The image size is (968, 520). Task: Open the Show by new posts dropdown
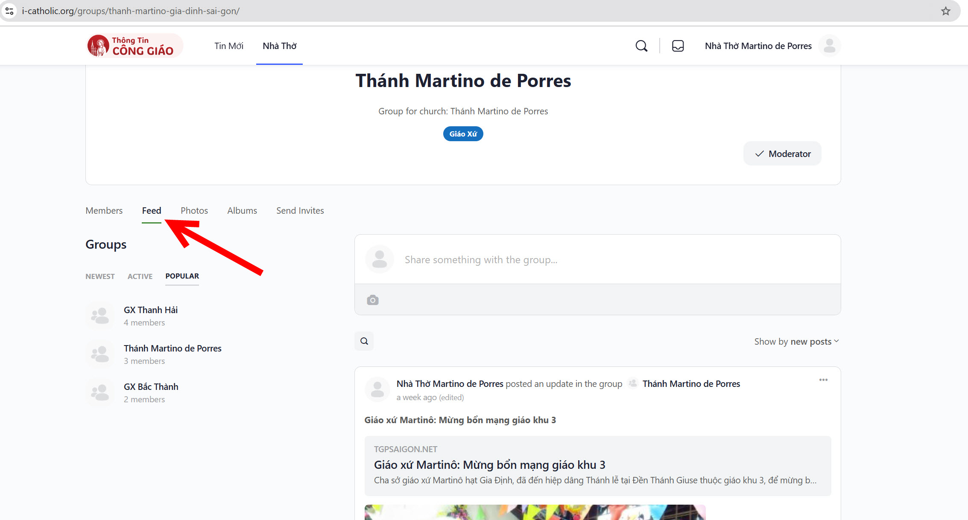pyautogui.click(x=796, y=341)
